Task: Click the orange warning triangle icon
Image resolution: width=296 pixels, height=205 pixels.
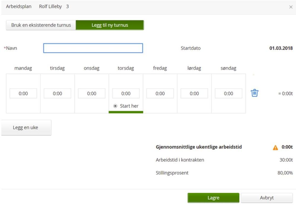Action: click(276, 147)
